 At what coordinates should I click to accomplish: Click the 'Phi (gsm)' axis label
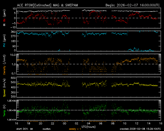[x=4, y=41]
